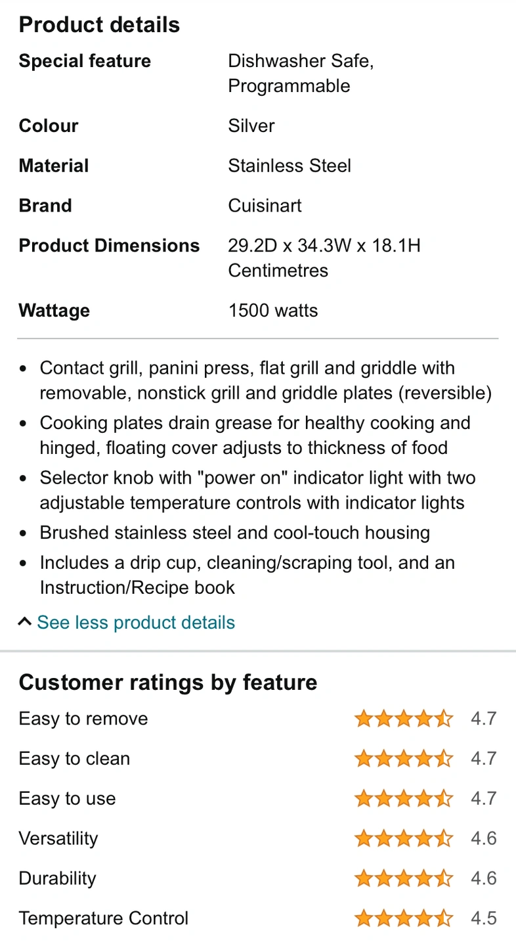Open the Easy to clean feature label
Image resolution: width=516 pixels, height=946 pixels.
(74, 759)
